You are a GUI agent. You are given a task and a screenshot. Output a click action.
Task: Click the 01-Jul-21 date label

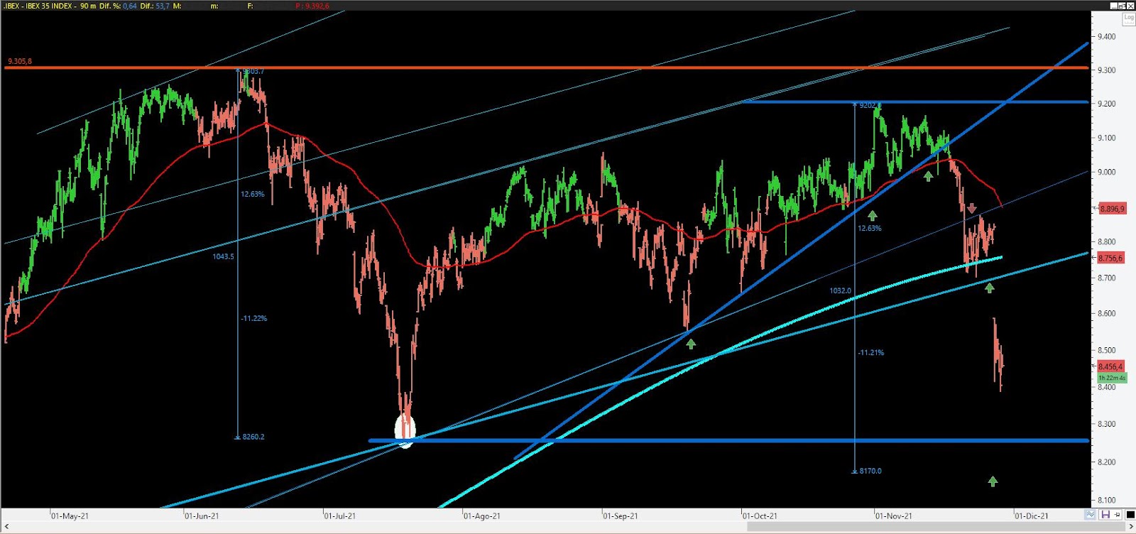(340, 516)
